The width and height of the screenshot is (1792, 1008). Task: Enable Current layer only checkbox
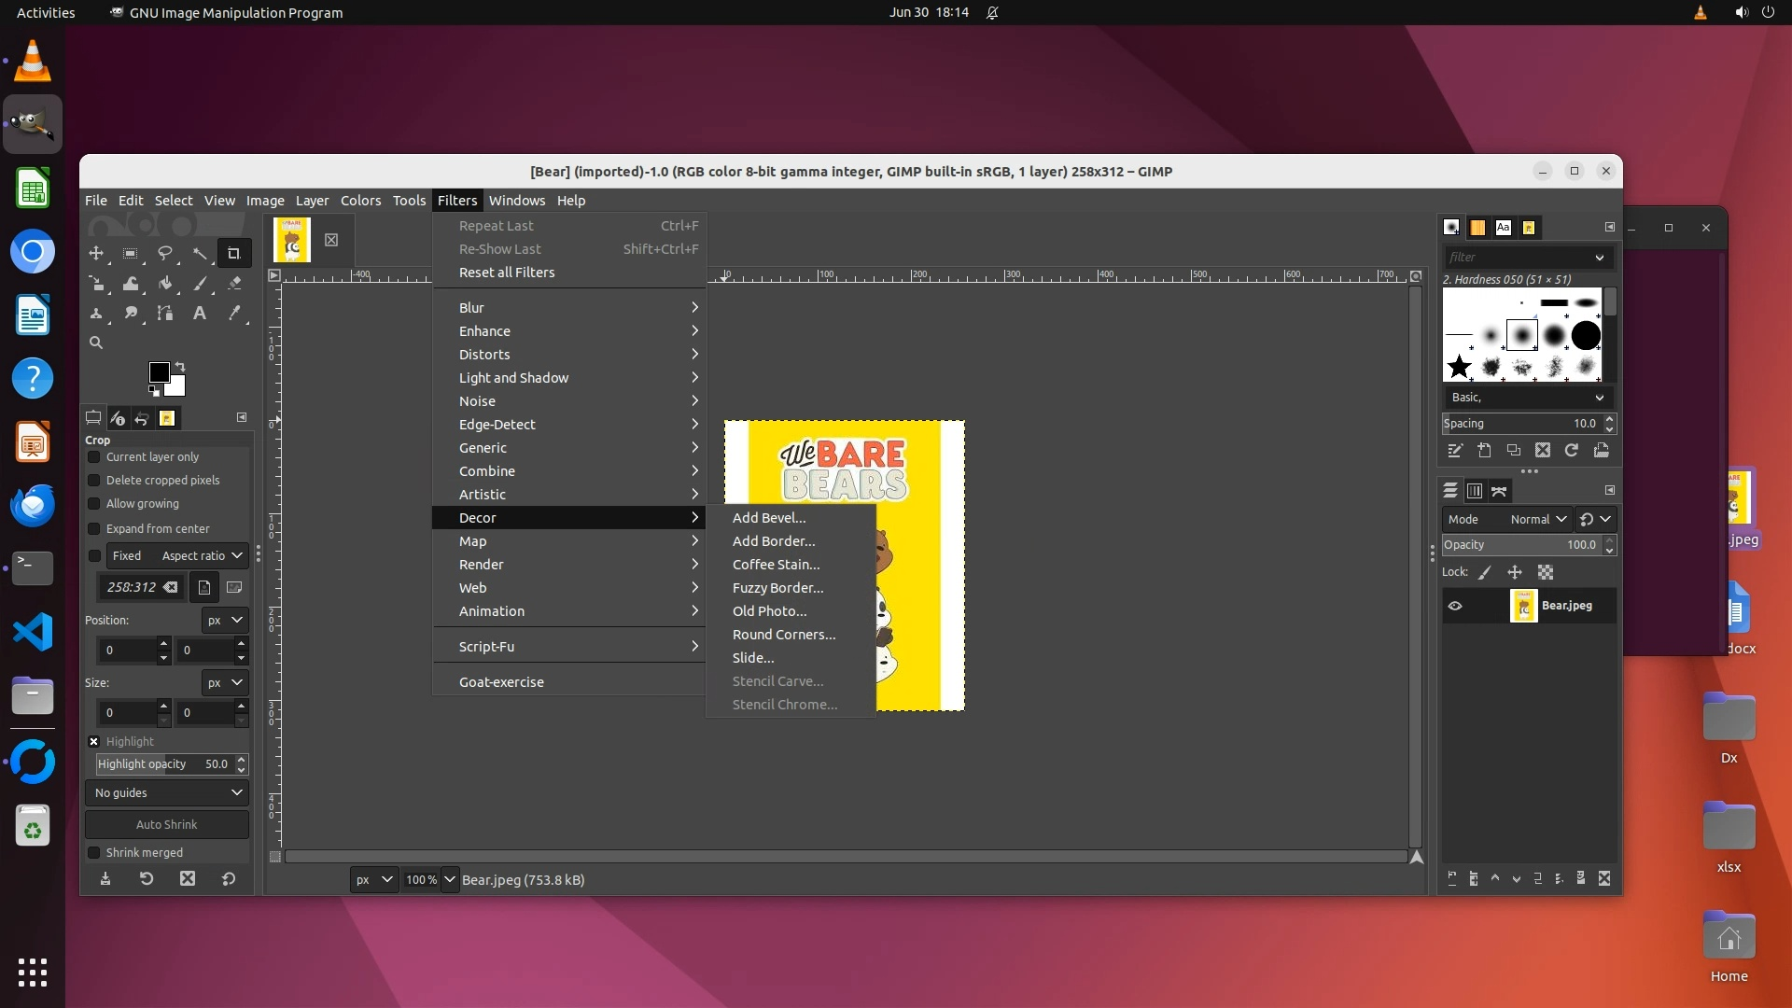coord(94,457)
